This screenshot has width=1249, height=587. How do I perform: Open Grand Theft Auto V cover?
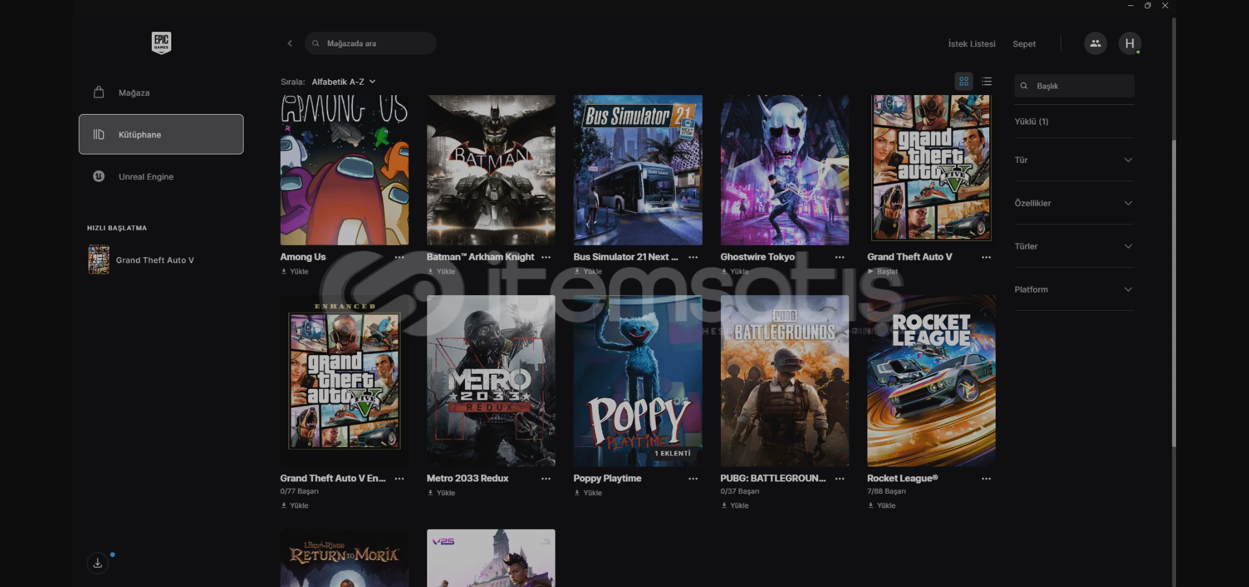coord(931,170)
